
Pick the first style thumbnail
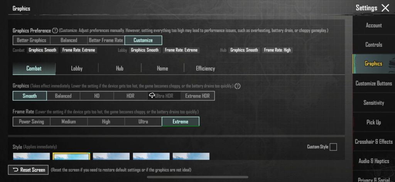click(x=31, y=156)
